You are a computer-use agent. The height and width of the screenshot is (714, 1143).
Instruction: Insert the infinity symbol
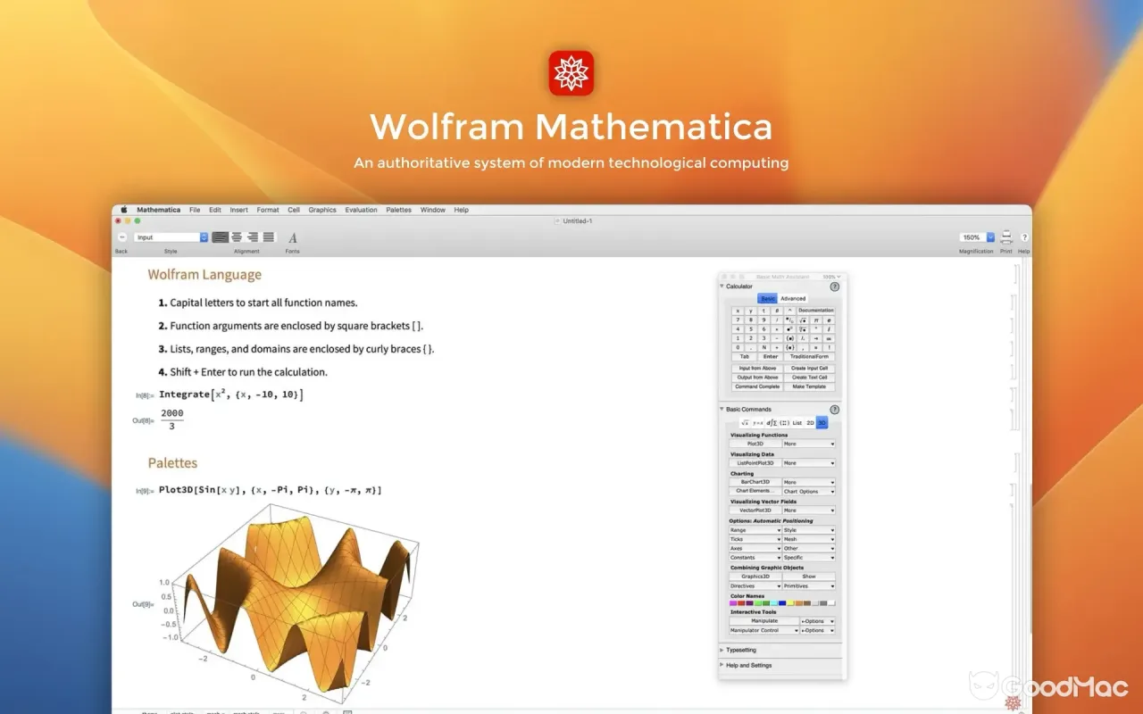coord(830,338)
